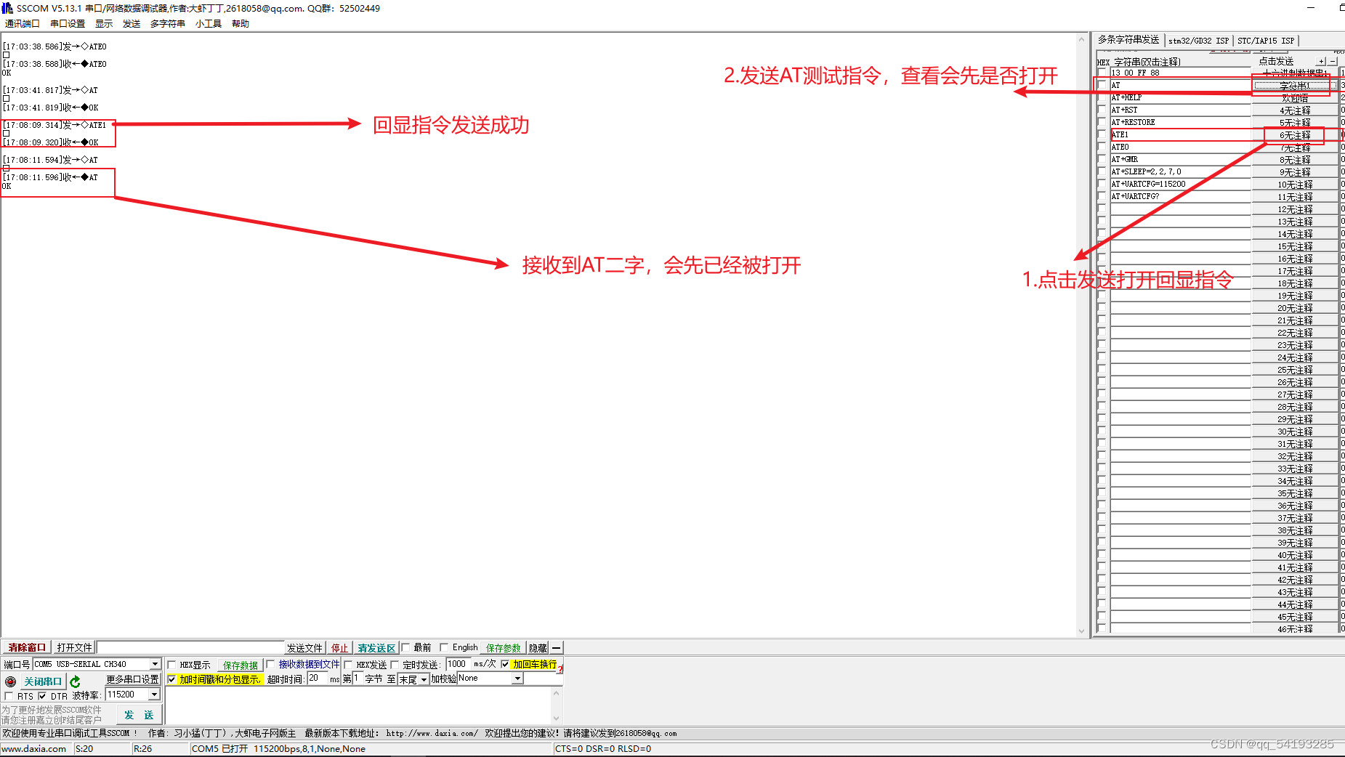Click the 保存数据 button

click(x=241, y=665)
